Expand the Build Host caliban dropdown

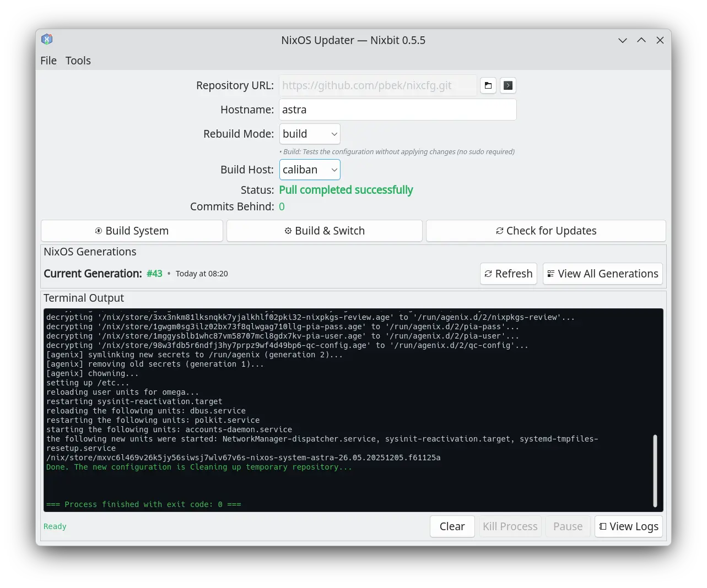310,170
